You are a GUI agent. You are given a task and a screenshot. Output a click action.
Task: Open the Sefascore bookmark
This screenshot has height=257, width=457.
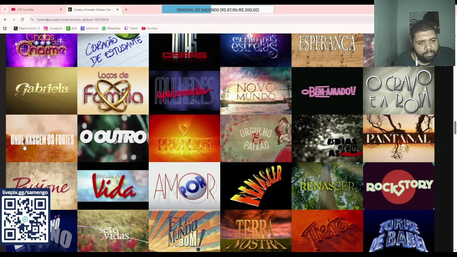[x=89, y=28]
